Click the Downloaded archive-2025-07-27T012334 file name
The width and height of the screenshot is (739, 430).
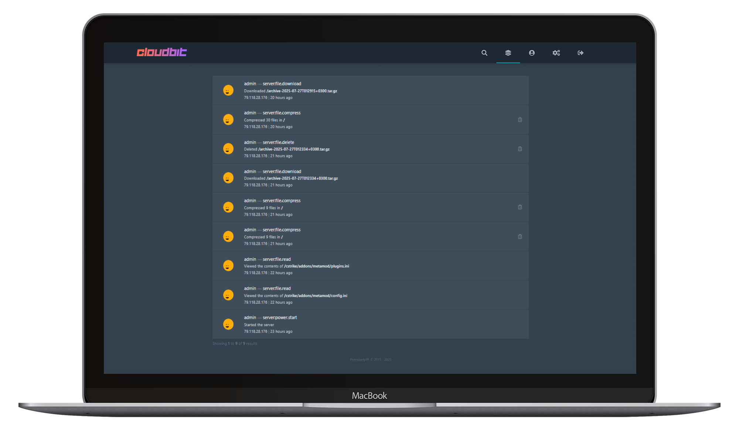[302, 178]
